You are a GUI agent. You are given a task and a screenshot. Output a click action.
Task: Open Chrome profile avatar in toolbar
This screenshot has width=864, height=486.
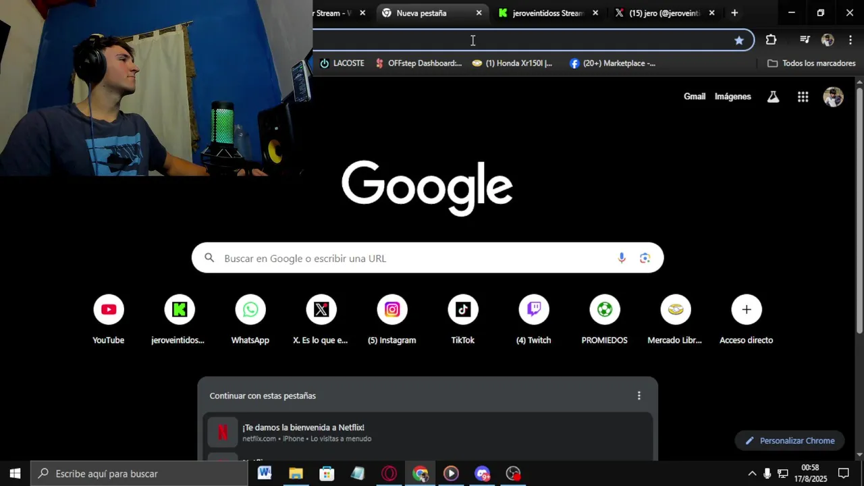(828, 40)
